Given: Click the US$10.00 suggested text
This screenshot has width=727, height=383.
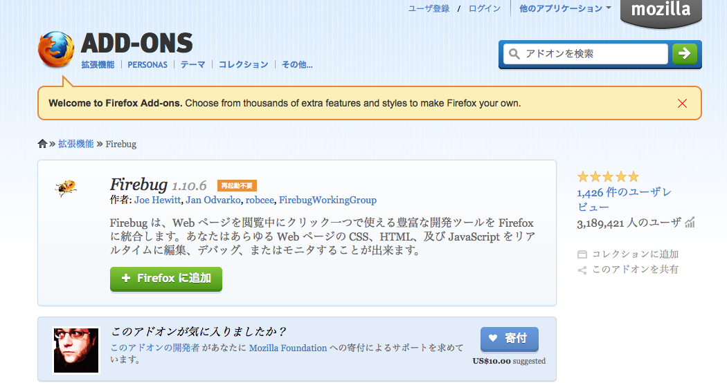Looking at the screenshot, I should pos(509,361).
